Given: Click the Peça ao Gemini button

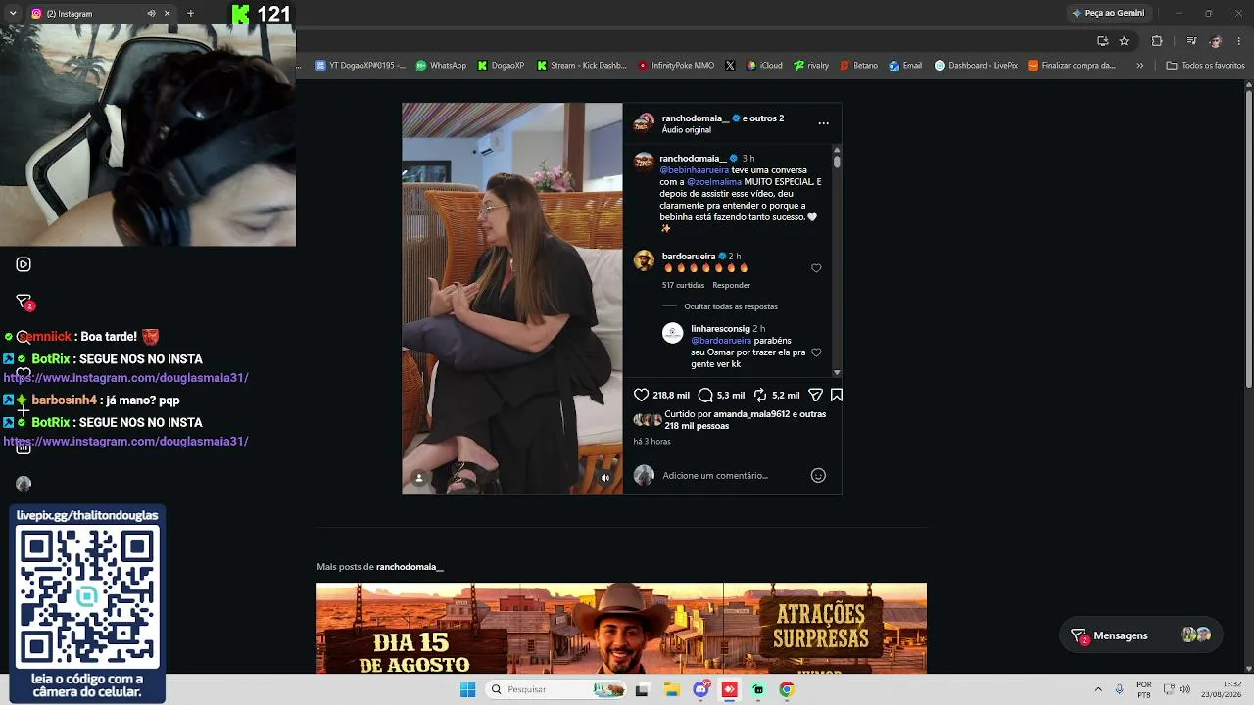Looking at the screenshot, I should [x=1108, y=13].
